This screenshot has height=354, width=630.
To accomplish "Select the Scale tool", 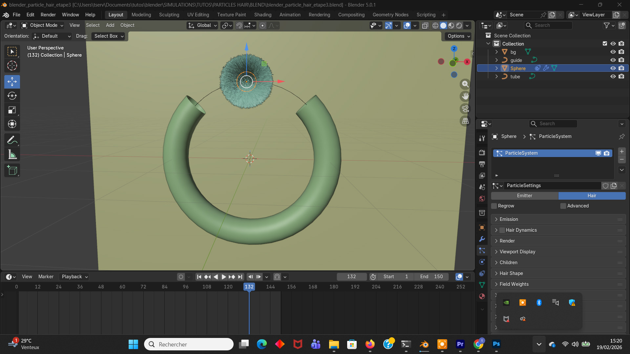I will click(12, 110).
